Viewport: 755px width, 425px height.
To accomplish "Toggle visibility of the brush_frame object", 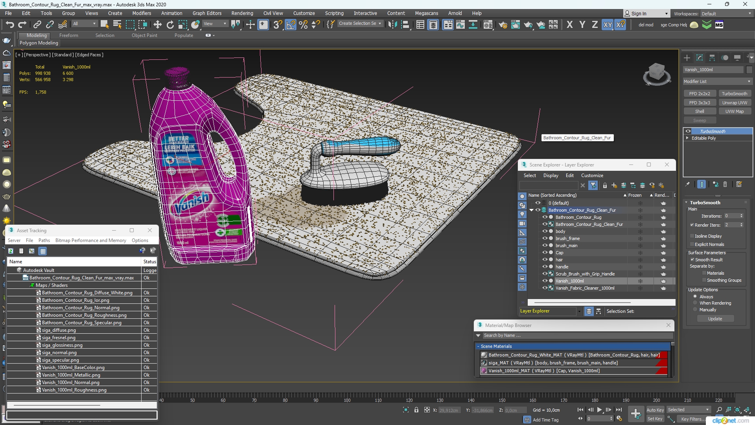I will [545, 238].
